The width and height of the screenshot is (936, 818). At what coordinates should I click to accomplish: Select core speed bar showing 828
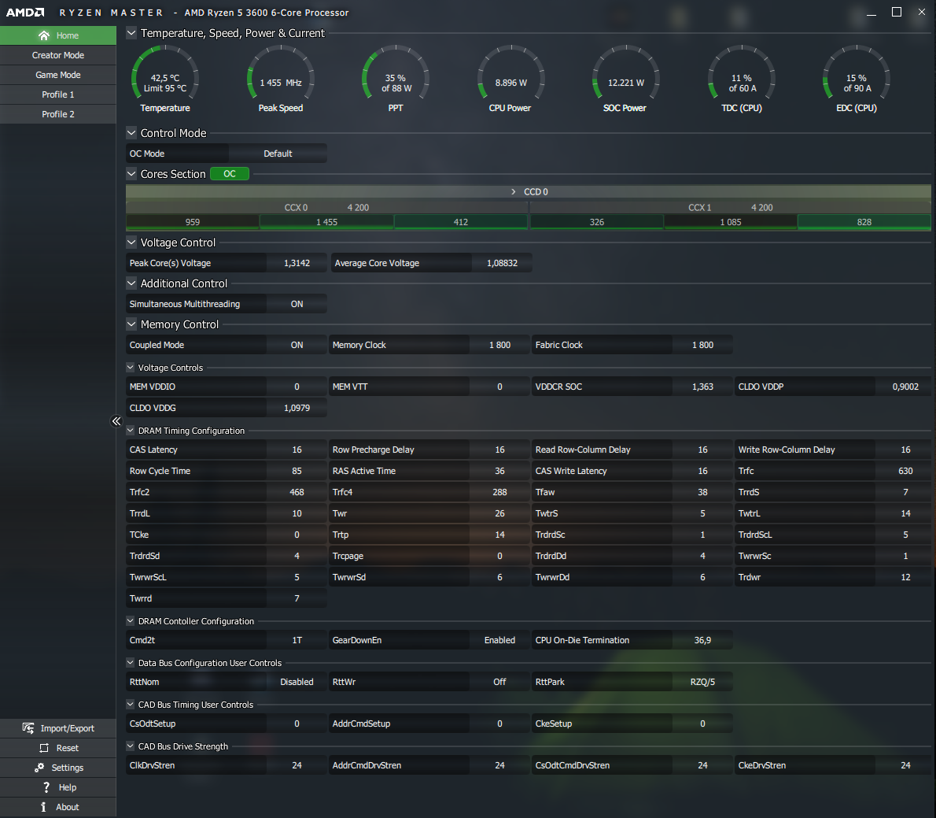(864, 222)
